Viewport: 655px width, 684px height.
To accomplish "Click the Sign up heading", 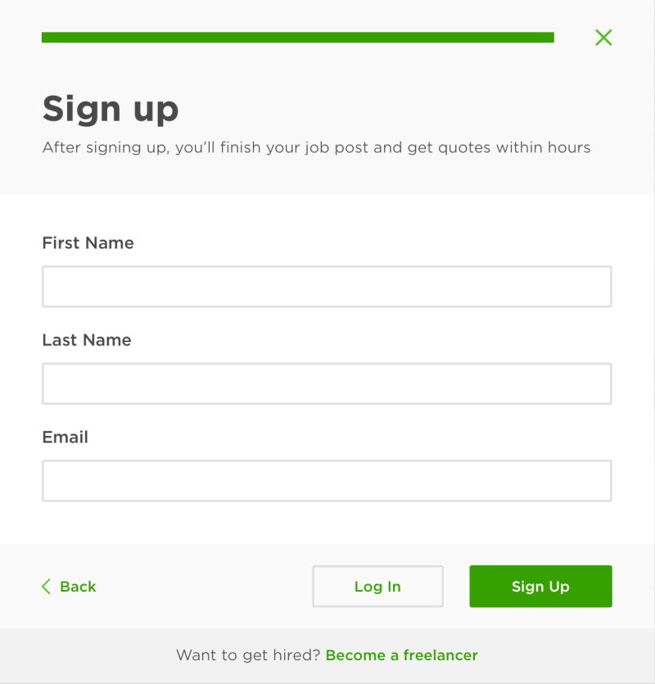I will tap(110, 109).
